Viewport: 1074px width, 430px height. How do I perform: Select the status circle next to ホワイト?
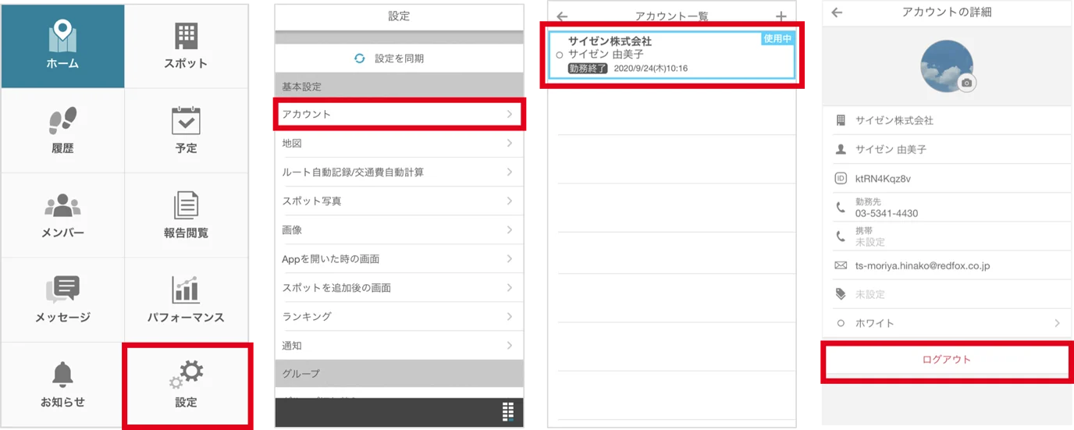point(841,323)
